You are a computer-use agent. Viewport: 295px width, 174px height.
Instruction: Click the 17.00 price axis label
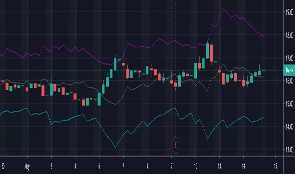tap(290, 58)
